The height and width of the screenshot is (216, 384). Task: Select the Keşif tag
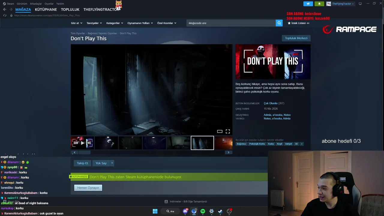coord(279,144)
